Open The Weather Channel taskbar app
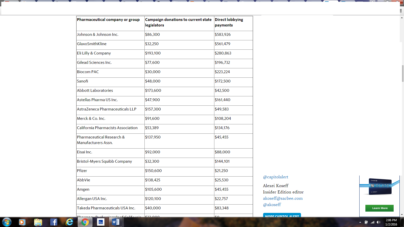404x227 pixels. pyautogui.click(x=101, y=222)
